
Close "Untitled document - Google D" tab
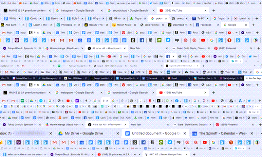coord(185,133)
